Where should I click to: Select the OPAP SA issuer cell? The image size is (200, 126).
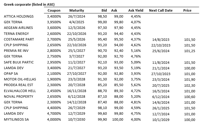pyautogui.click(x=12, y=74)
